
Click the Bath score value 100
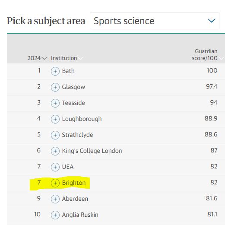pos(212,70)
